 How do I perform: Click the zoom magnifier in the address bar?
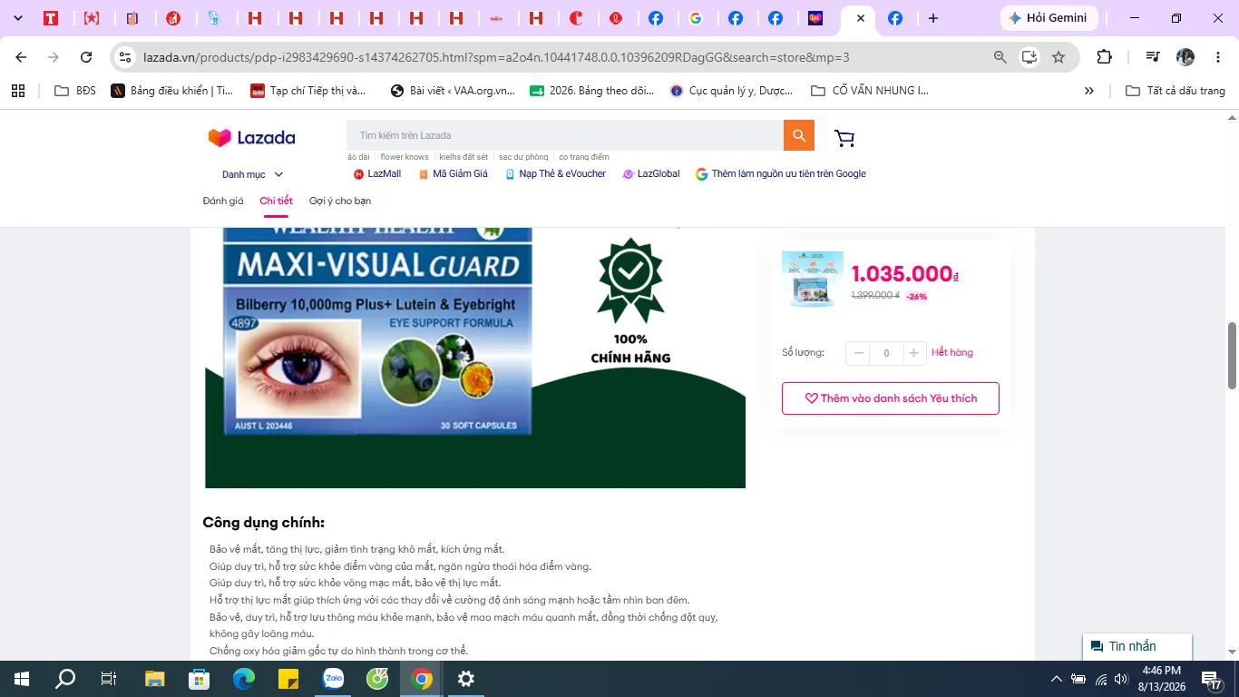1000,57
